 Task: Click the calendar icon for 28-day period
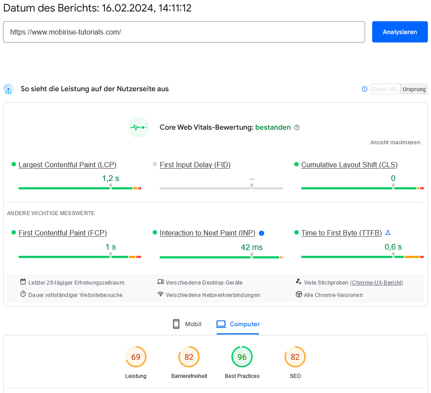click(23, 282)
